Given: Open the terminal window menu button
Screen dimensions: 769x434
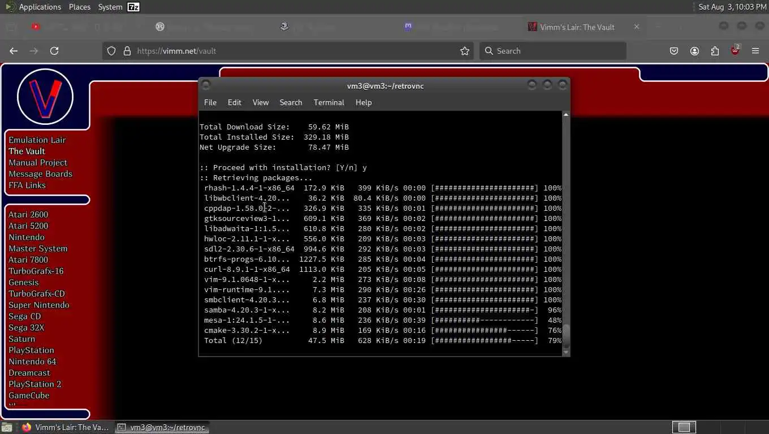Looking at the screenshot, I should tap(206, 85).
